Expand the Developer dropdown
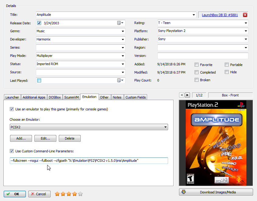Viewport: 257px width, 201px height. coord(123,39)
